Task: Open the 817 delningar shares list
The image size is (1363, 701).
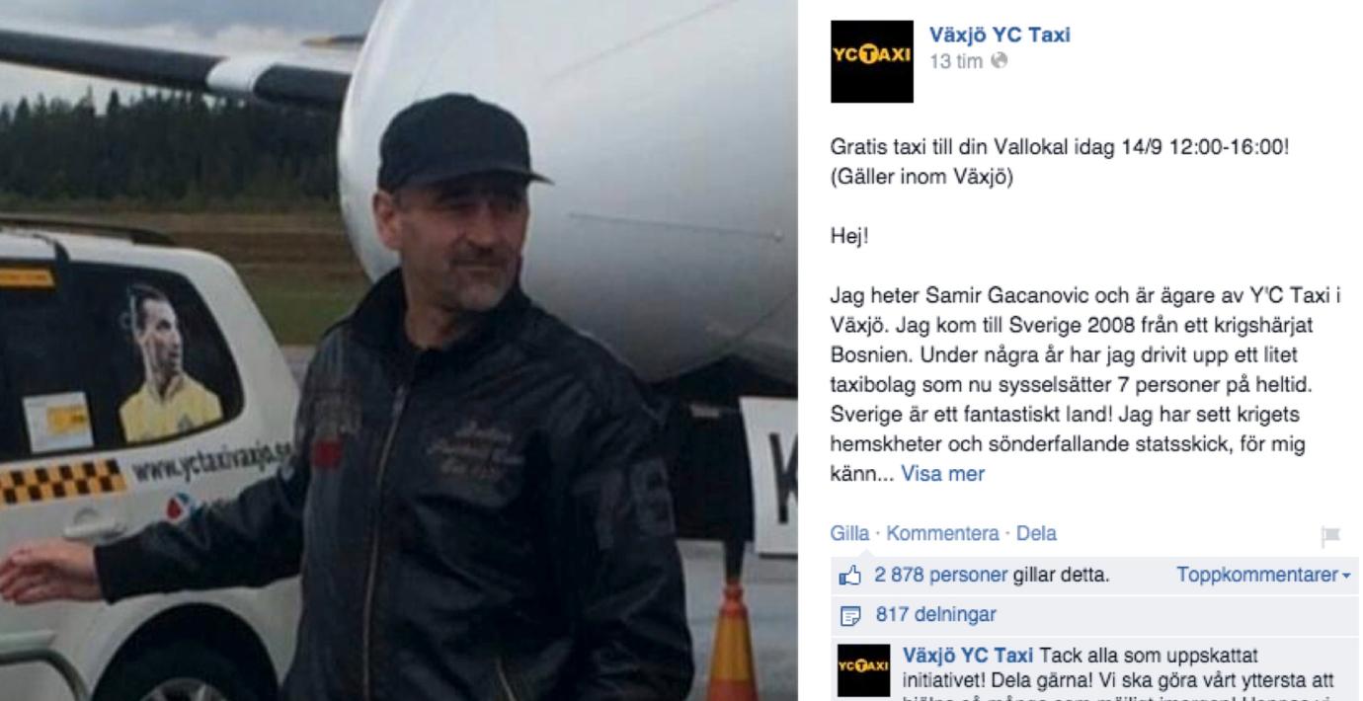Action: 935,614
